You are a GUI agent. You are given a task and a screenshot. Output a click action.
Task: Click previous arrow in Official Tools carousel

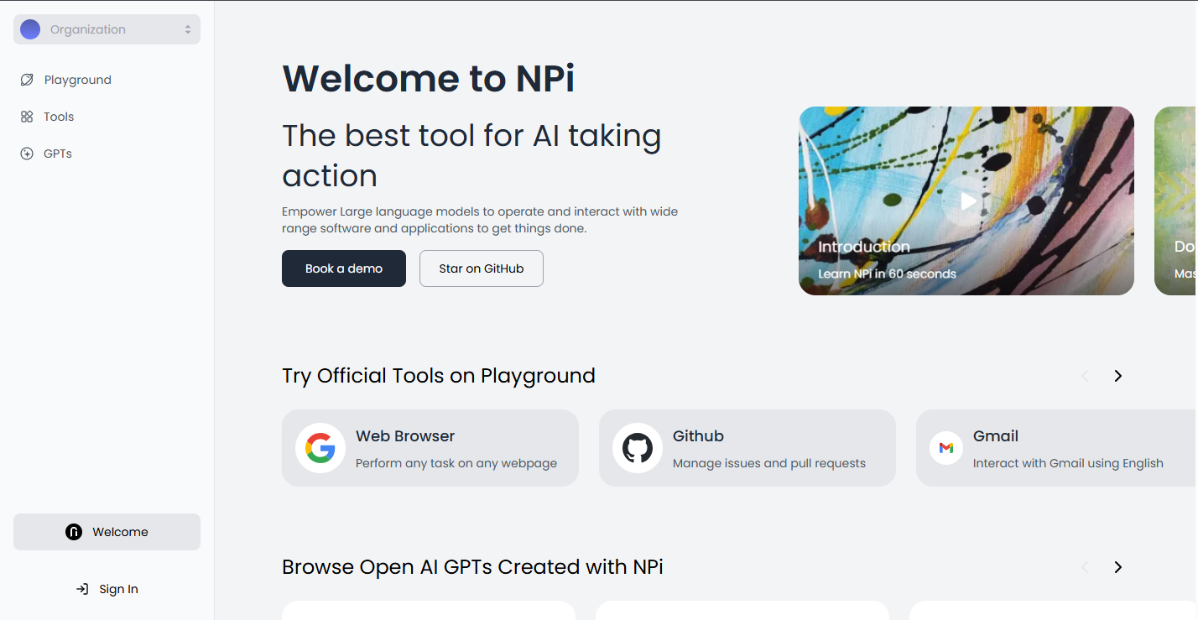pyautogui.click(x=1085, y=376)
